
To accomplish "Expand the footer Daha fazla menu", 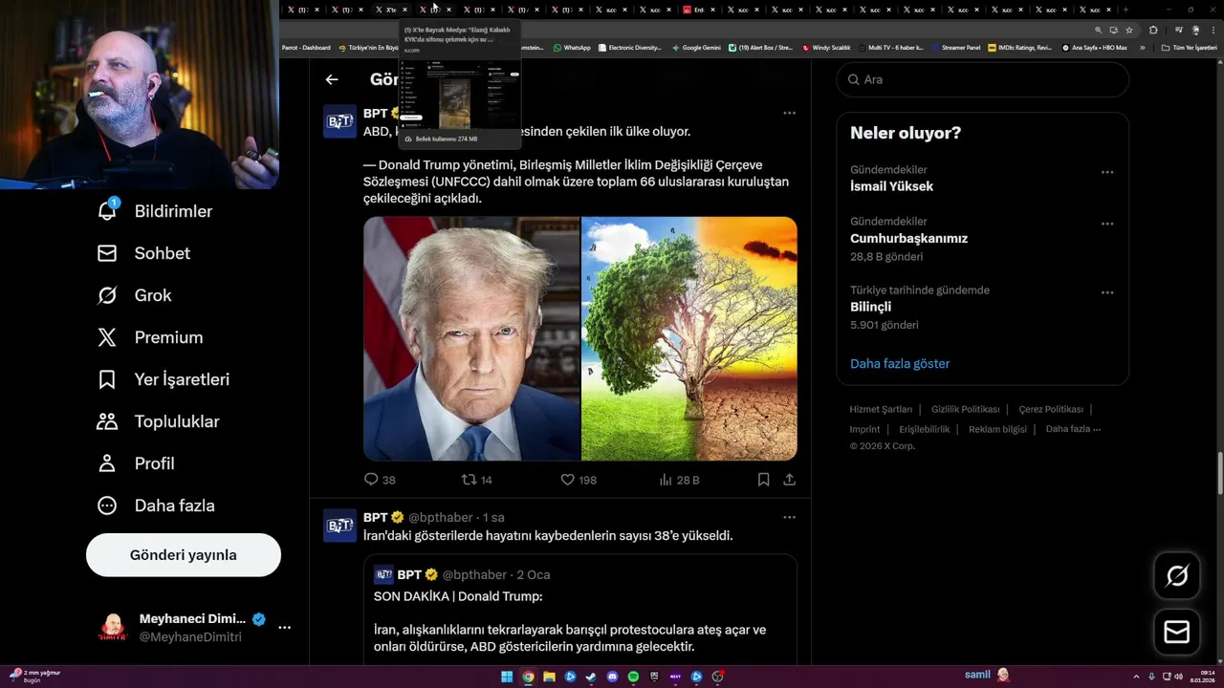I will pos(1073,429).
